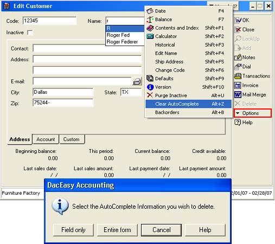Image resolution: width=275 pixels, height=244 pixels.
Task: Switch to the Account tab
Action: tap(46, 139)
